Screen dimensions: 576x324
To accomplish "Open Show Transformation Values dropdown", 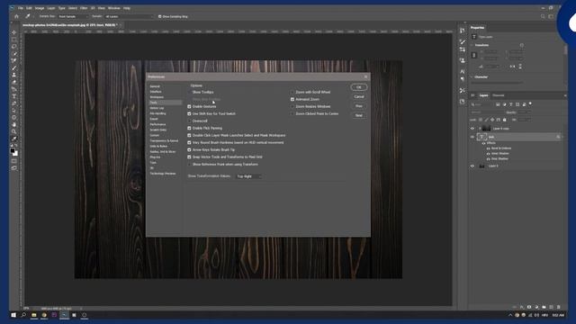I will pyautogui.click(x=249, y=176).
